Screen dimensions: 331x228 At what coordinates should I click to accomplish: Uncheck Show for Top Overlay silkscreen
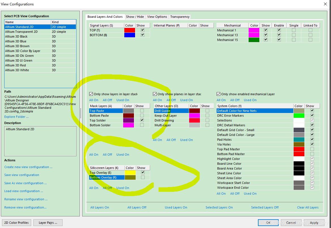(x=143, y=173)
